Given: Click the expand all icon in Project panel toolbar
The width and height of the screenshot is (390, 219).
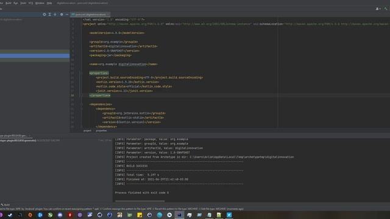Looking at the screenshot, I should coord(50,15).
